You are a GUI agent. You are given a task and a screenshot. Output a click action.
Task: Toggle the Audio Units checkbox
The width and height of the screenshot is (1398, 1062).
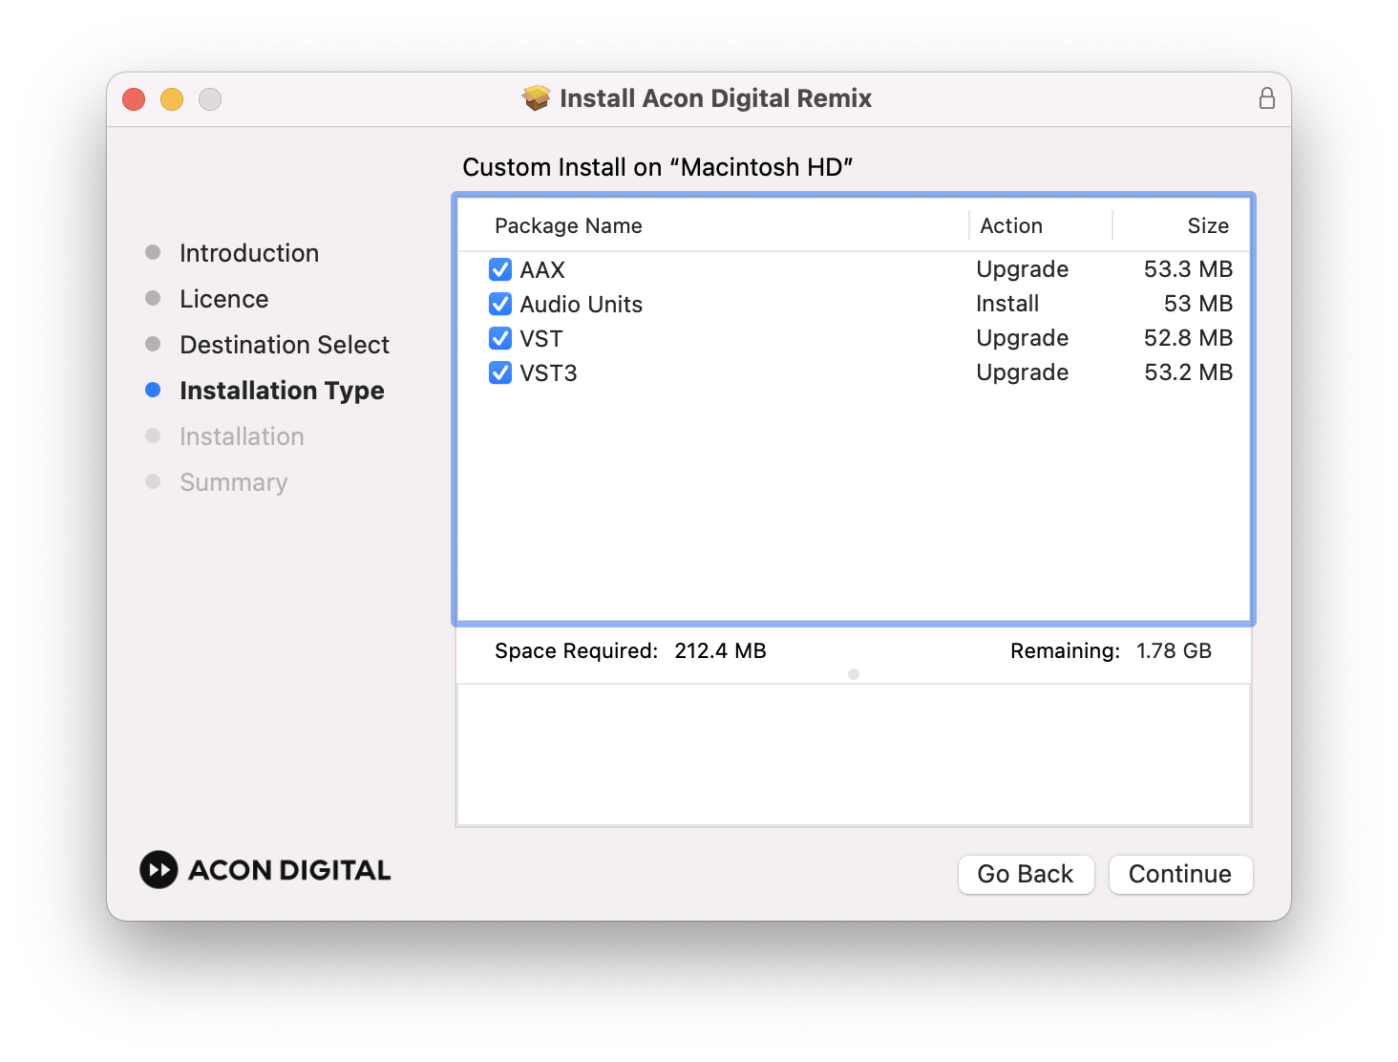click(x=500, y=305)
